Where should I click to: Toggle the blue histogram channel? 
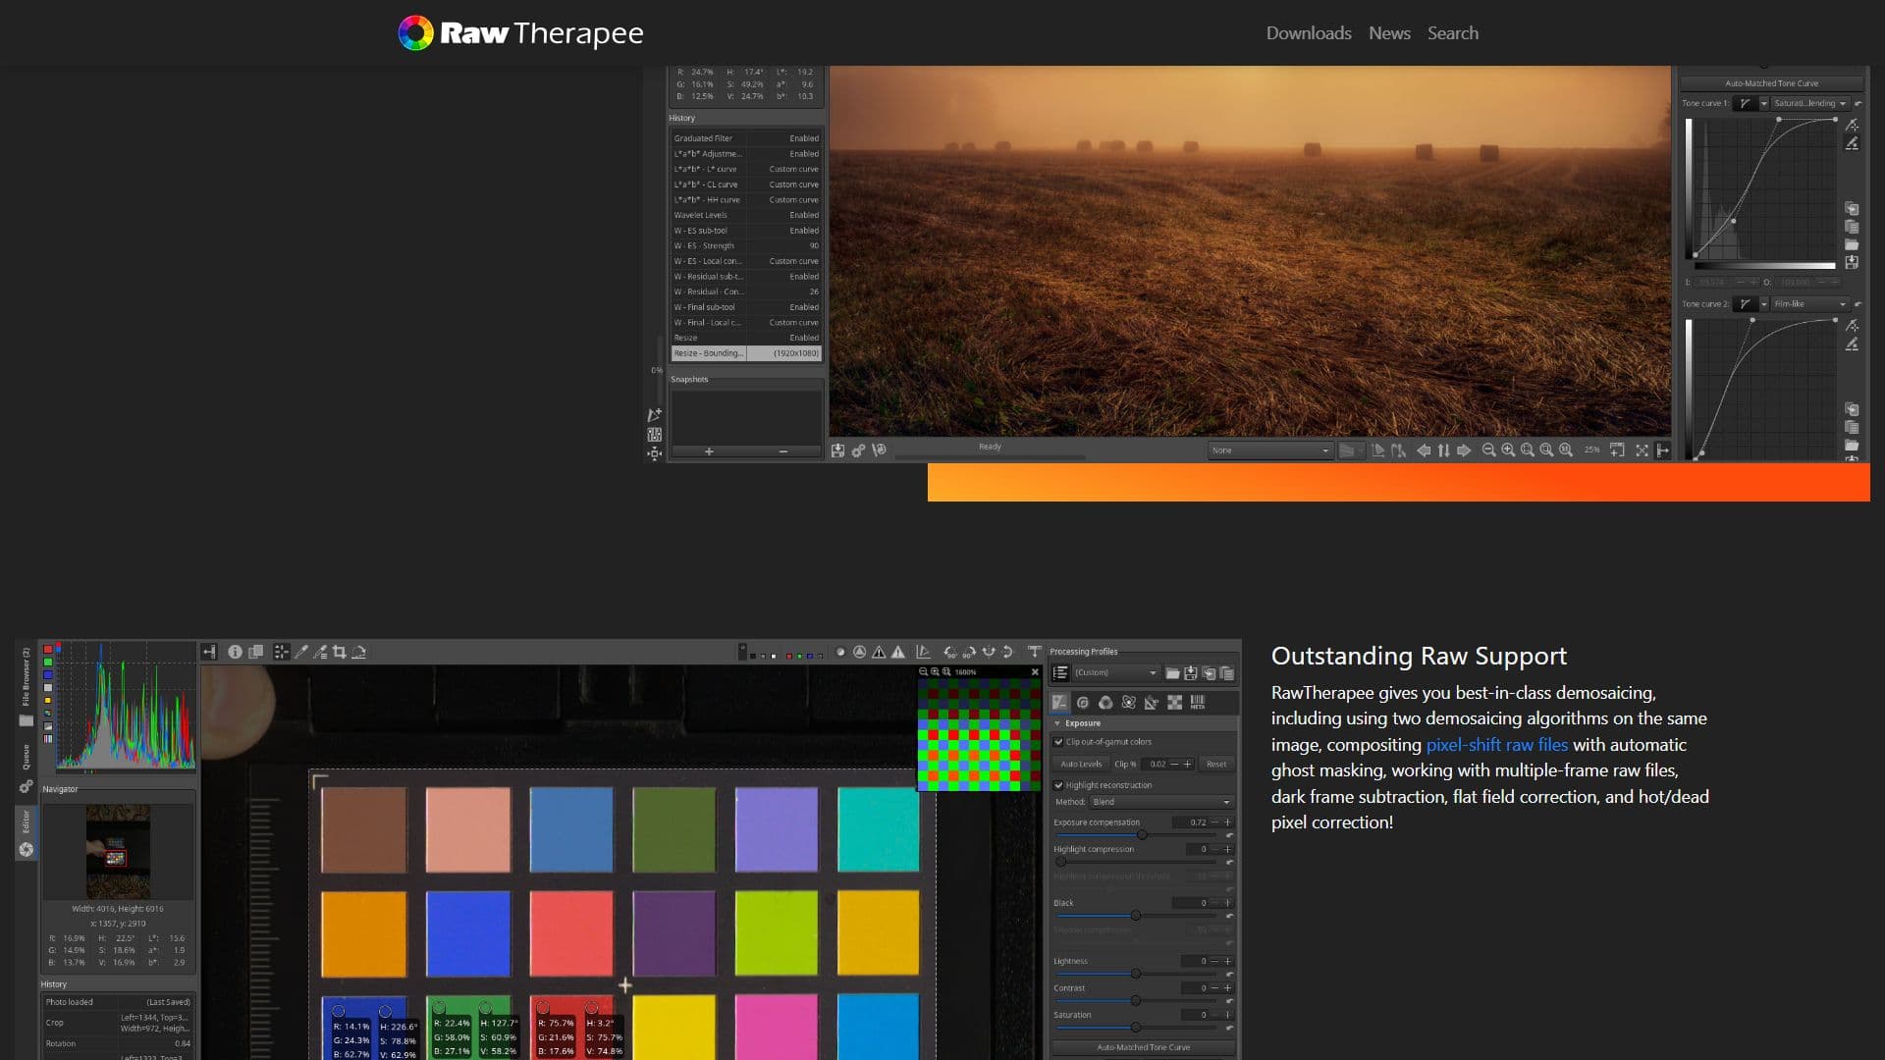pyautogui.click(x=48, y=675)
